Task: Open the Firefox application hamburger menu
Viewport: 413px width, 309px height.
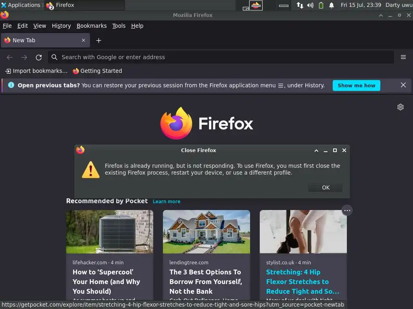Action: [403, 57]
